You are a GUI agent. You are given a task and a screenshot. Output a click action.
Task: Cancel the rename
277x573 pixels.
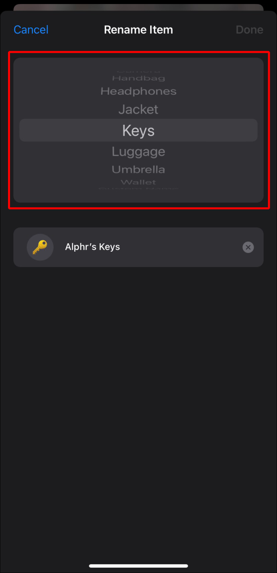[31, 30]
